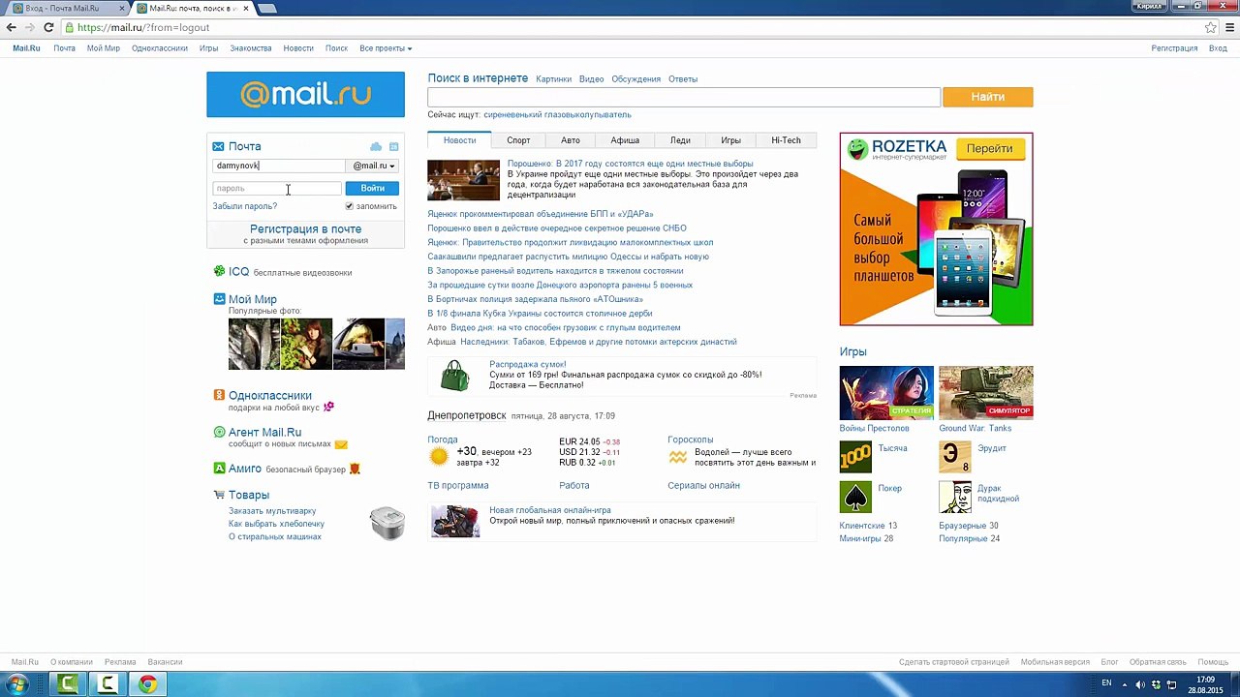Click the browser back arrow
This screenshot has width=1240, height=697.
pyautogui.click(x=12, y=28)
